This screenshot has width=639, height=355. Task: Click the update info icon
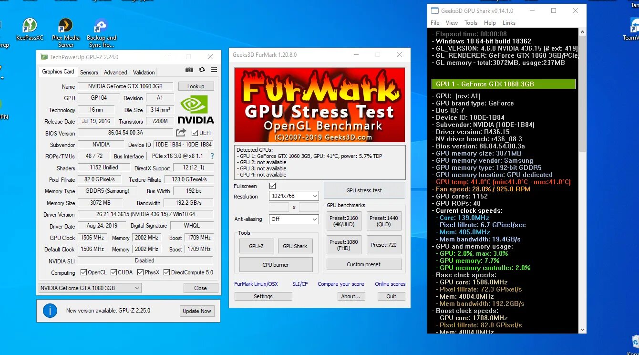tap(50, 311)
